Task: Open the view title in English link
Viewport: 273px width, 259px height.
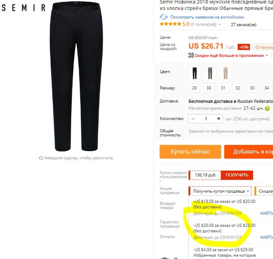Action: tap(207, 17)
